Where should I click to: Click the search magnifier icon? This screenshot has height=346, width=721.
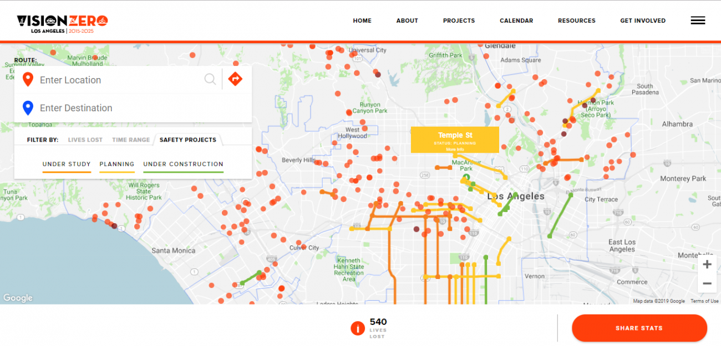pos(210,79)
